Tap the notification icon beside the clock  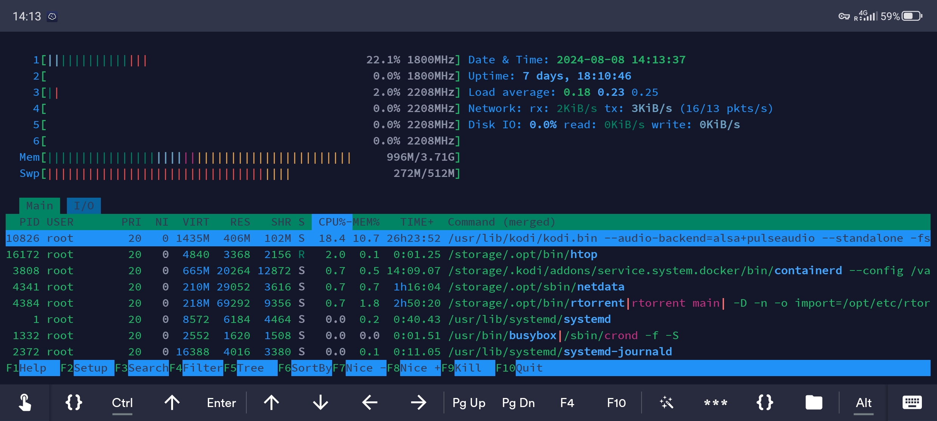pos(52,16)
